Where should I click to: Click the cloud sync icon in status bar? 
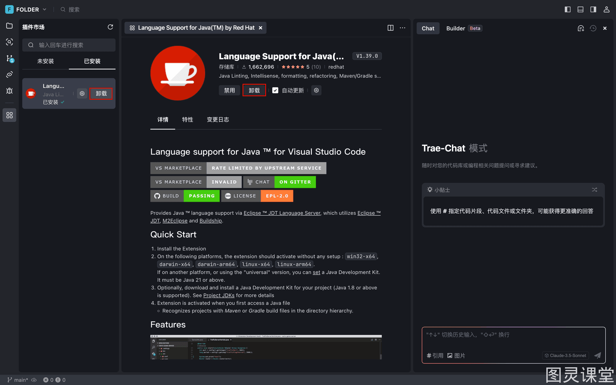pyautogui.click(x=34, y=380)
